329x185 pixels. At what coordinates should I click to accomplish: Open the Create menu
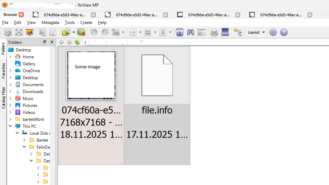coord(86,23)
